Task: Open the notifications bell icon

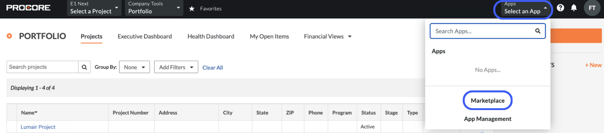Action: point(574,8)
